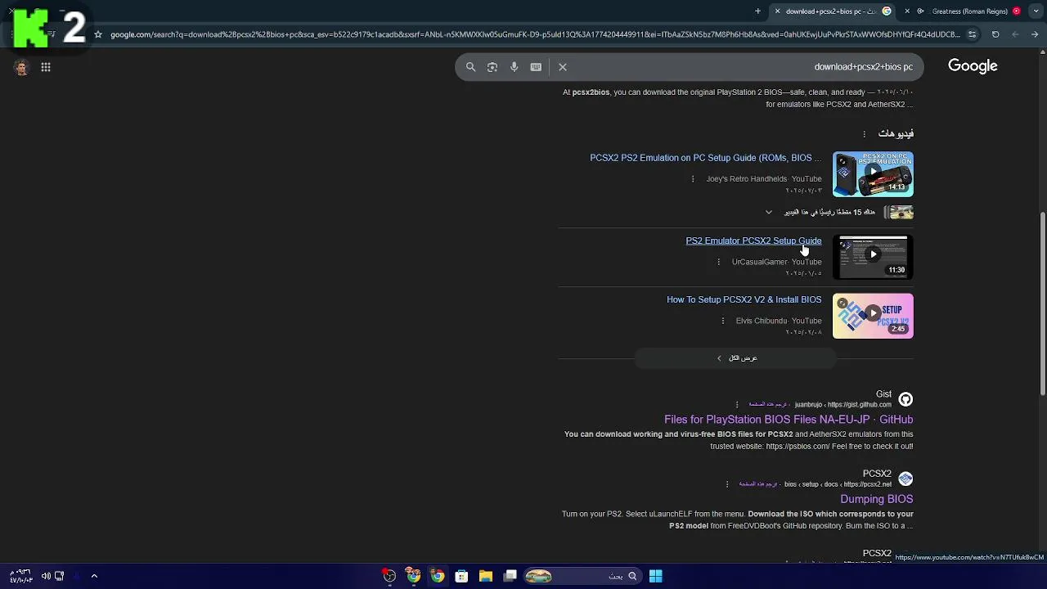Bookmark this page with the star icon
Viewport: 1047px width, 589px height.
(98, 34)
